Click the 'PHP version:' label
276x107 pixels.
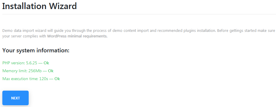14,63
